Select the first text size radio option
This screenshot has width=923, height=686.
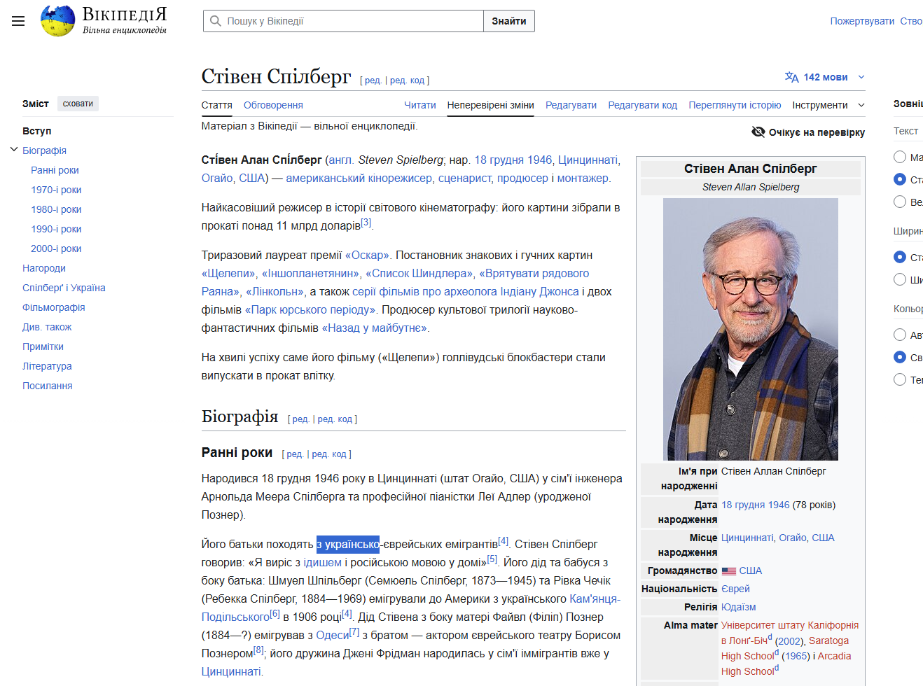tap(900, 157)
